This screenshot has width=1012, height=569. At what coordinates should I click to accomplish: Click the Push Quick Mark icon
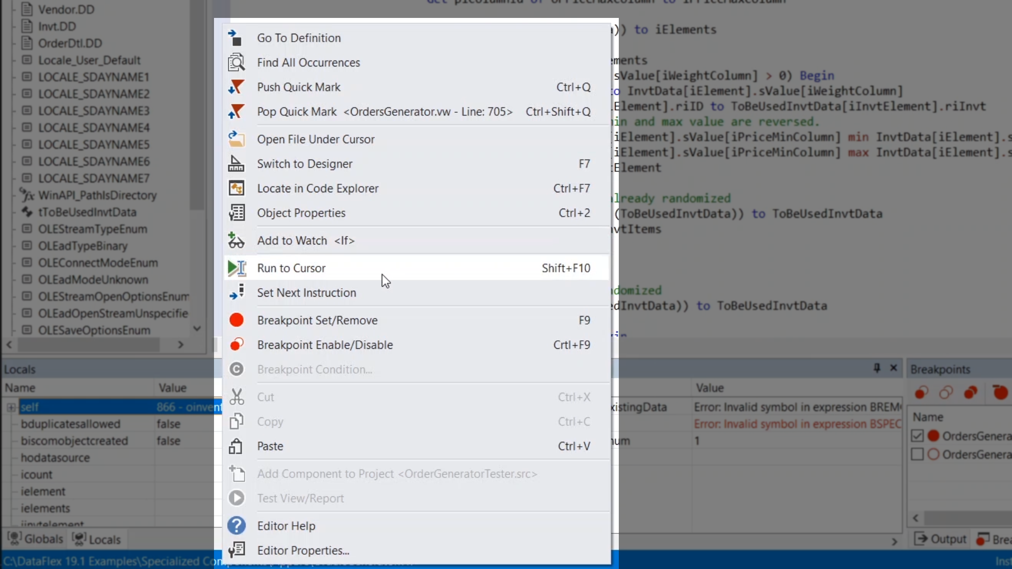coord(236,87)
